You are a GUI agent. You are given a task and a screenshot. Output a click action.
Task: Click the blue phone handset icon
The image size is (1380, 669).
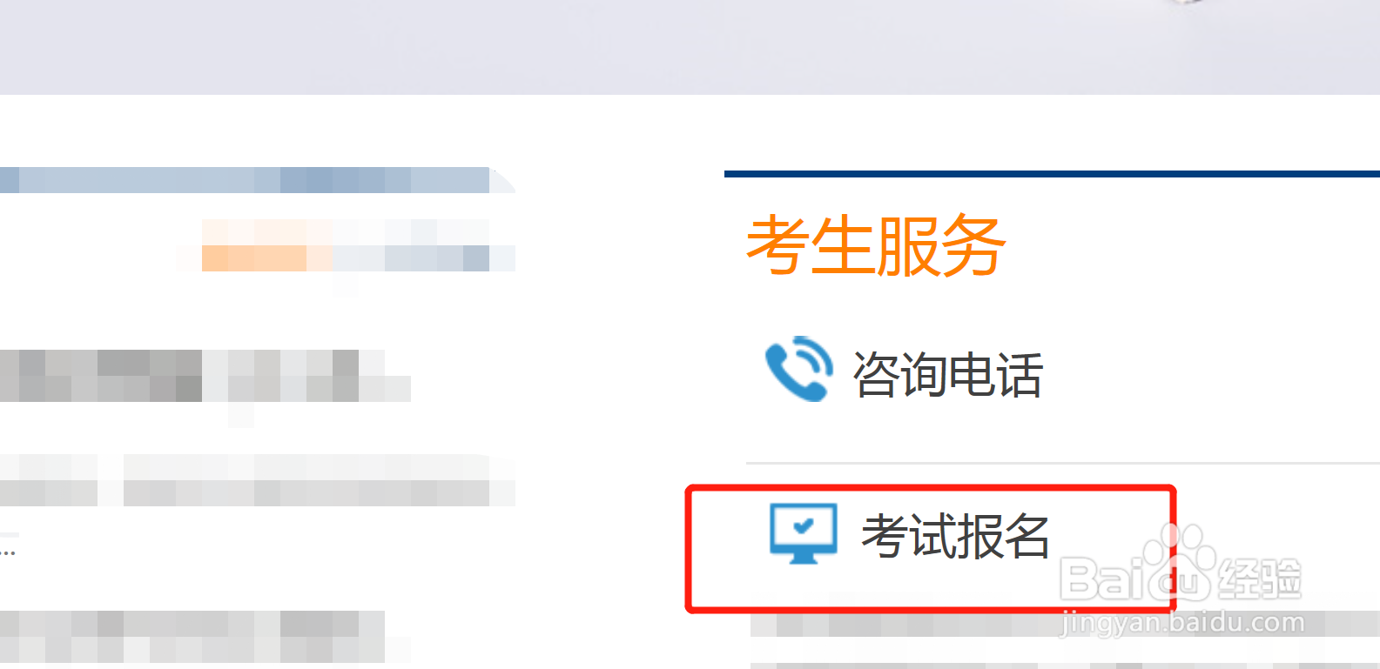point(798,368)
